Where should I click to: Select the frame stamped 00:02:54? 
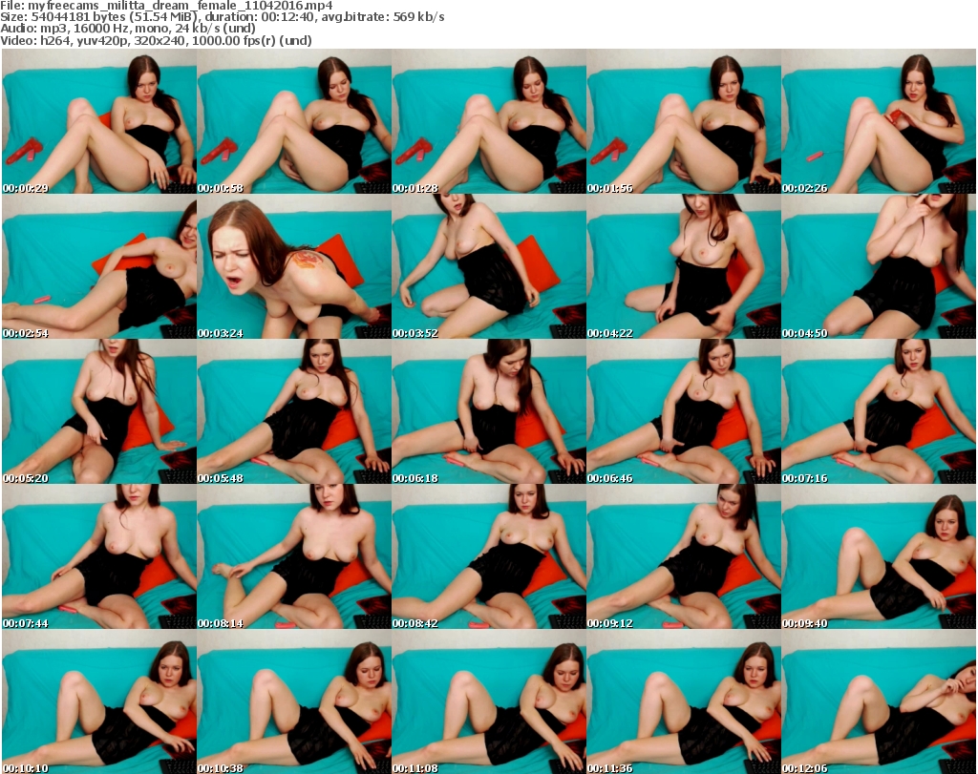[99, 266]
